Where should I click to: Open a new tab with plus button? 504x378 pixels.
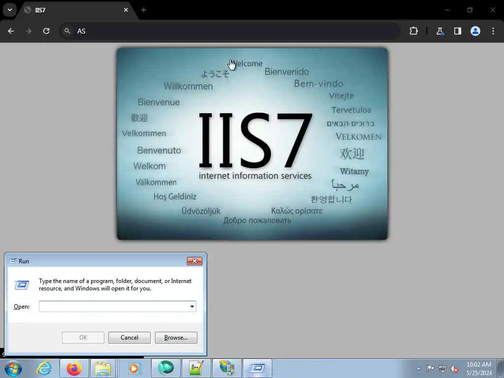pyautogui.click(x=144, y=10)
